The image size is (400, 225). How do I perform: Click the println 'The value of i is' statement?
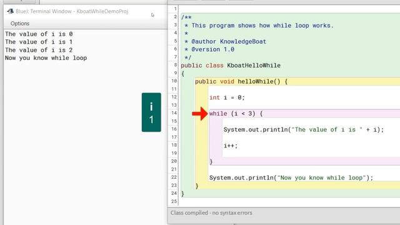[x=304, y=129]
